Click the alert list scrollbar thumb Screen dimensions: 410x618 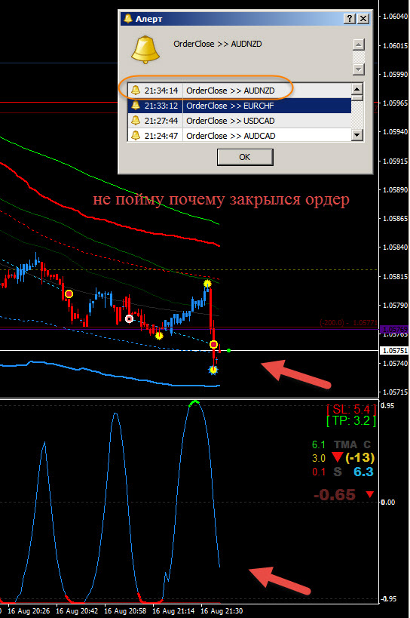pyautogui.click(x=357, y=97)
